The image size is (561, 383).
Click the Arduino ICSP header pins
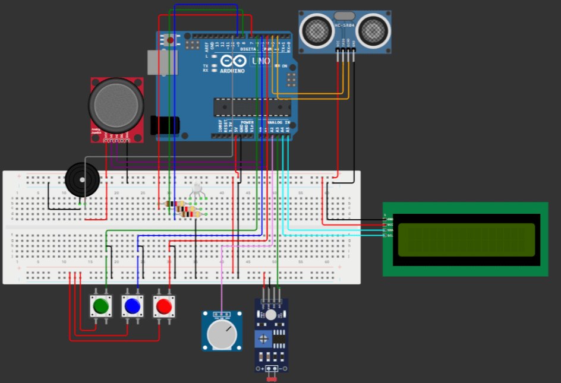coord(291,80)
